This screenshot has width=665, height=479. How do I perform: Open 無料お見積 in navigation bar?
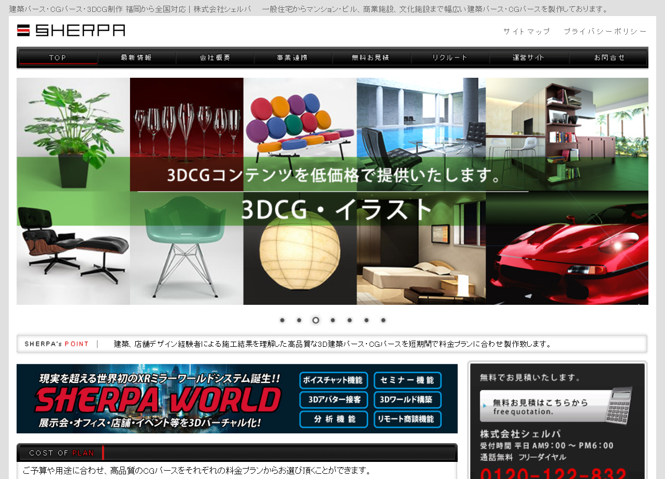(371, 58)
